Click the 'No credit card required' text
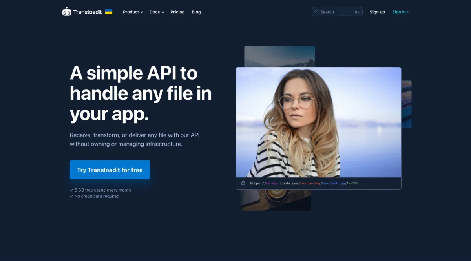Image resolution: width=471 pixels, height=261 pixels. (97, 196)
